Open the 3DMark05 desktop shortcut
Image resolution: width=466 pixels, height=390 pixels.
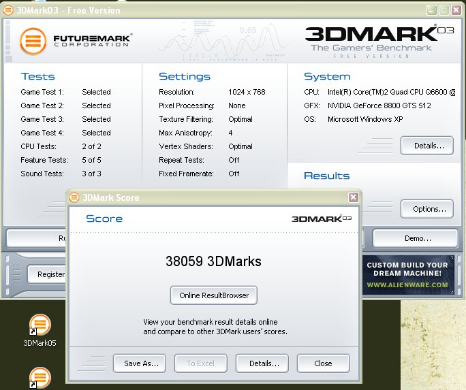coord(40,330)
